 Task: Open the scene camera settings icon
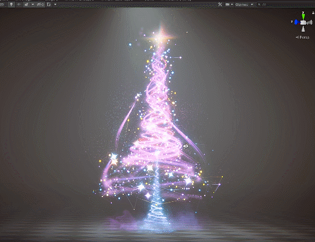227,4
